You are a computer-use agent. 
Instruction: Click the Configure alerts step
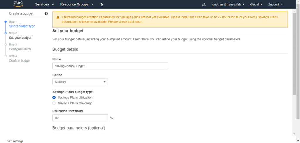coord(20,49)
